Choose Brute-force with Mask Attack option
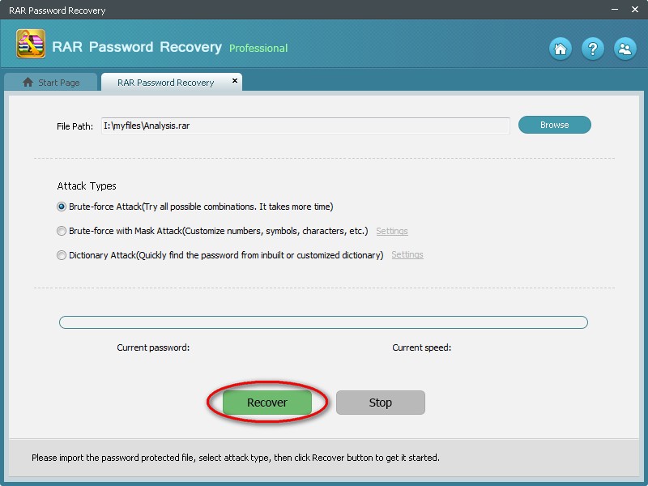Viewport: 648px width, 486px height. coord(62,231)
